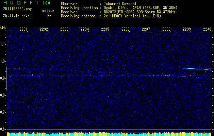Click the 0.7 kHz frequency label
Viewport: 214px width, 136px height.
pyautogui.click(x=3, y=112)
